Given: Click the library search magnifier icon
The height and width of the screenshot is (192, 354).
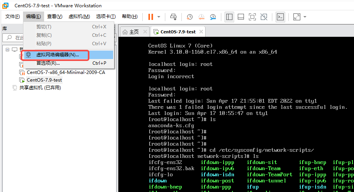Looking at the screenshot, I should point(9,38).
